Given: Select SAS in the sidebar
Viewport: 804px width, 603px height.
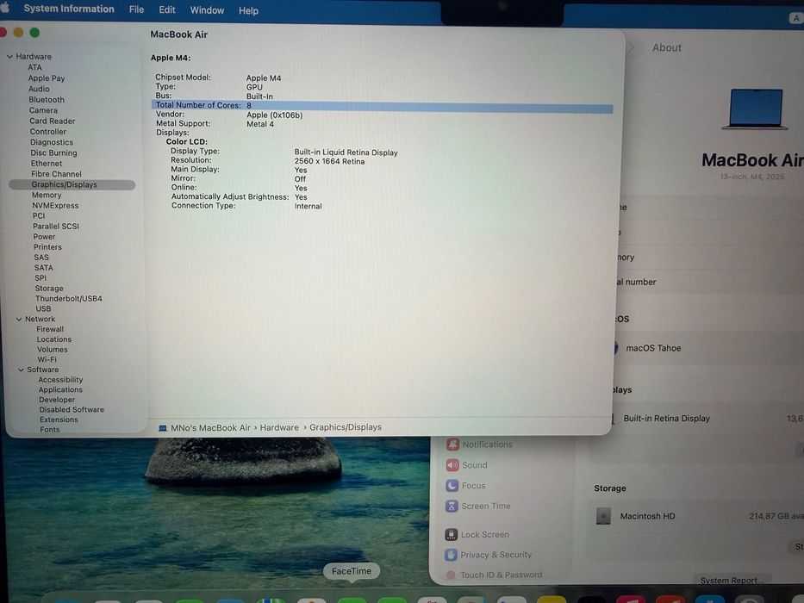Looking at the screenshot, I should point(41,257).
